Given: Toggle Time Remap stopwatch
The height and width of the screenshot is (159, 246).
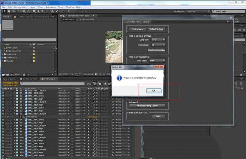Looking at the screenshot, I should point(20,117).
